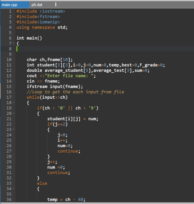Click 'ifstream input(fname);' line
The image size is (194, 204).
click(55, 87)
